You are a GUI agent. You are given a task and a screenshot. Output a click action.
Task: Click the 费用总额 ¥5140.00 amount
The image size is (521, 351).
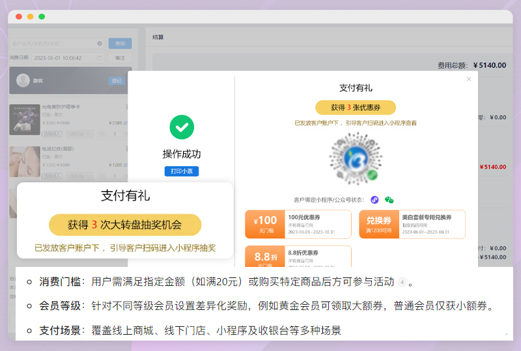[x=490, y=65]
